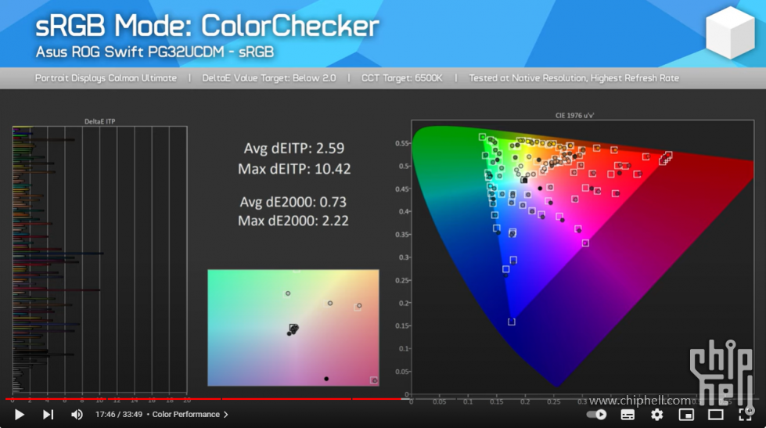This screenshot has width=766, height=428.
Task: Switch to theater mode
Action: tap(716, 415)
